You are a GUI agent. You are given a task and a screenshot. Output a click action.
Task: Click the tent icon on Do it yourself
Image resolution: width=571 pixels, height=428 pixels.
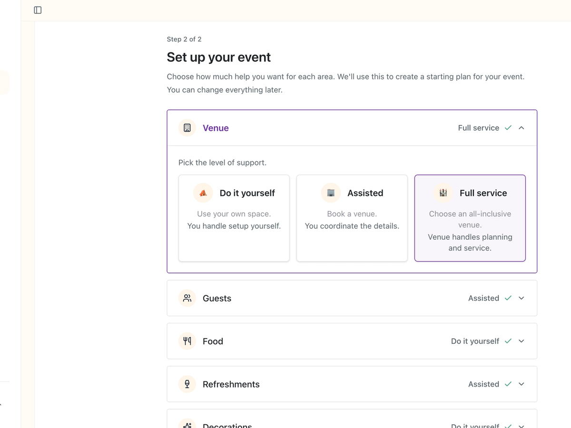click(x=203, y=193)
